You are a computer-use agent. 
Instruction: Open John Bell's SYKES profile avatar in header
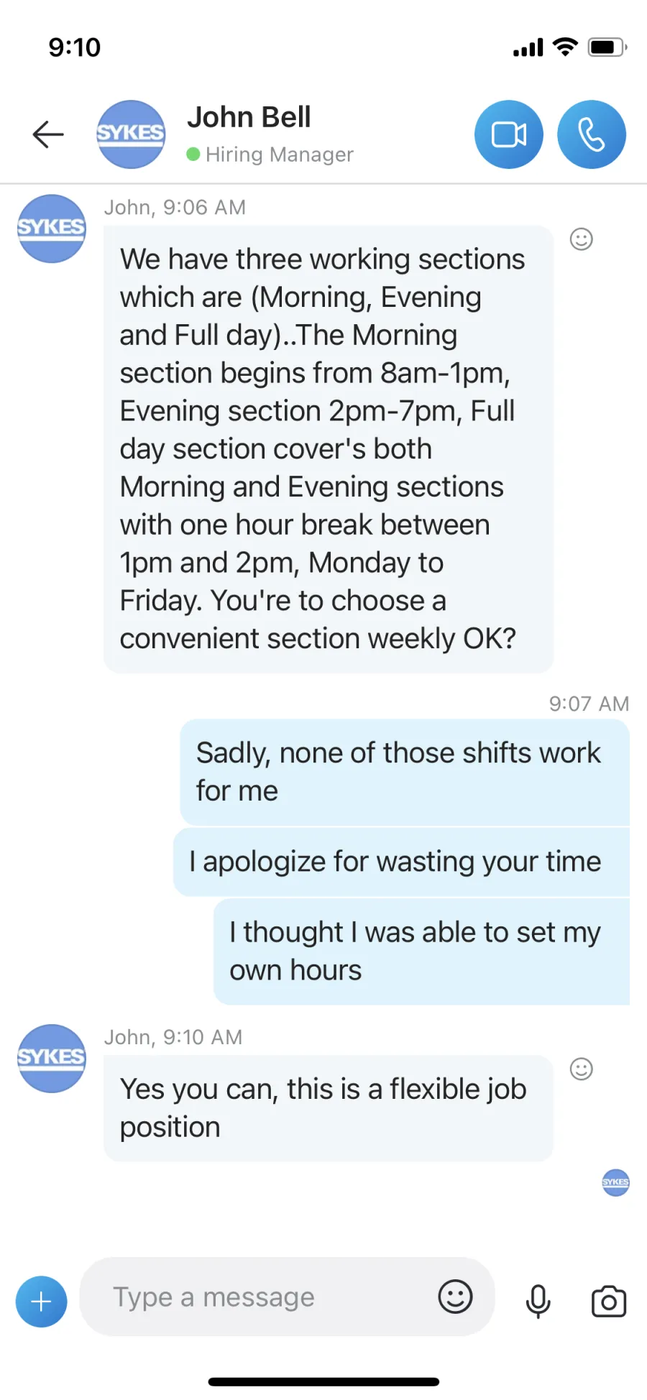131,134
